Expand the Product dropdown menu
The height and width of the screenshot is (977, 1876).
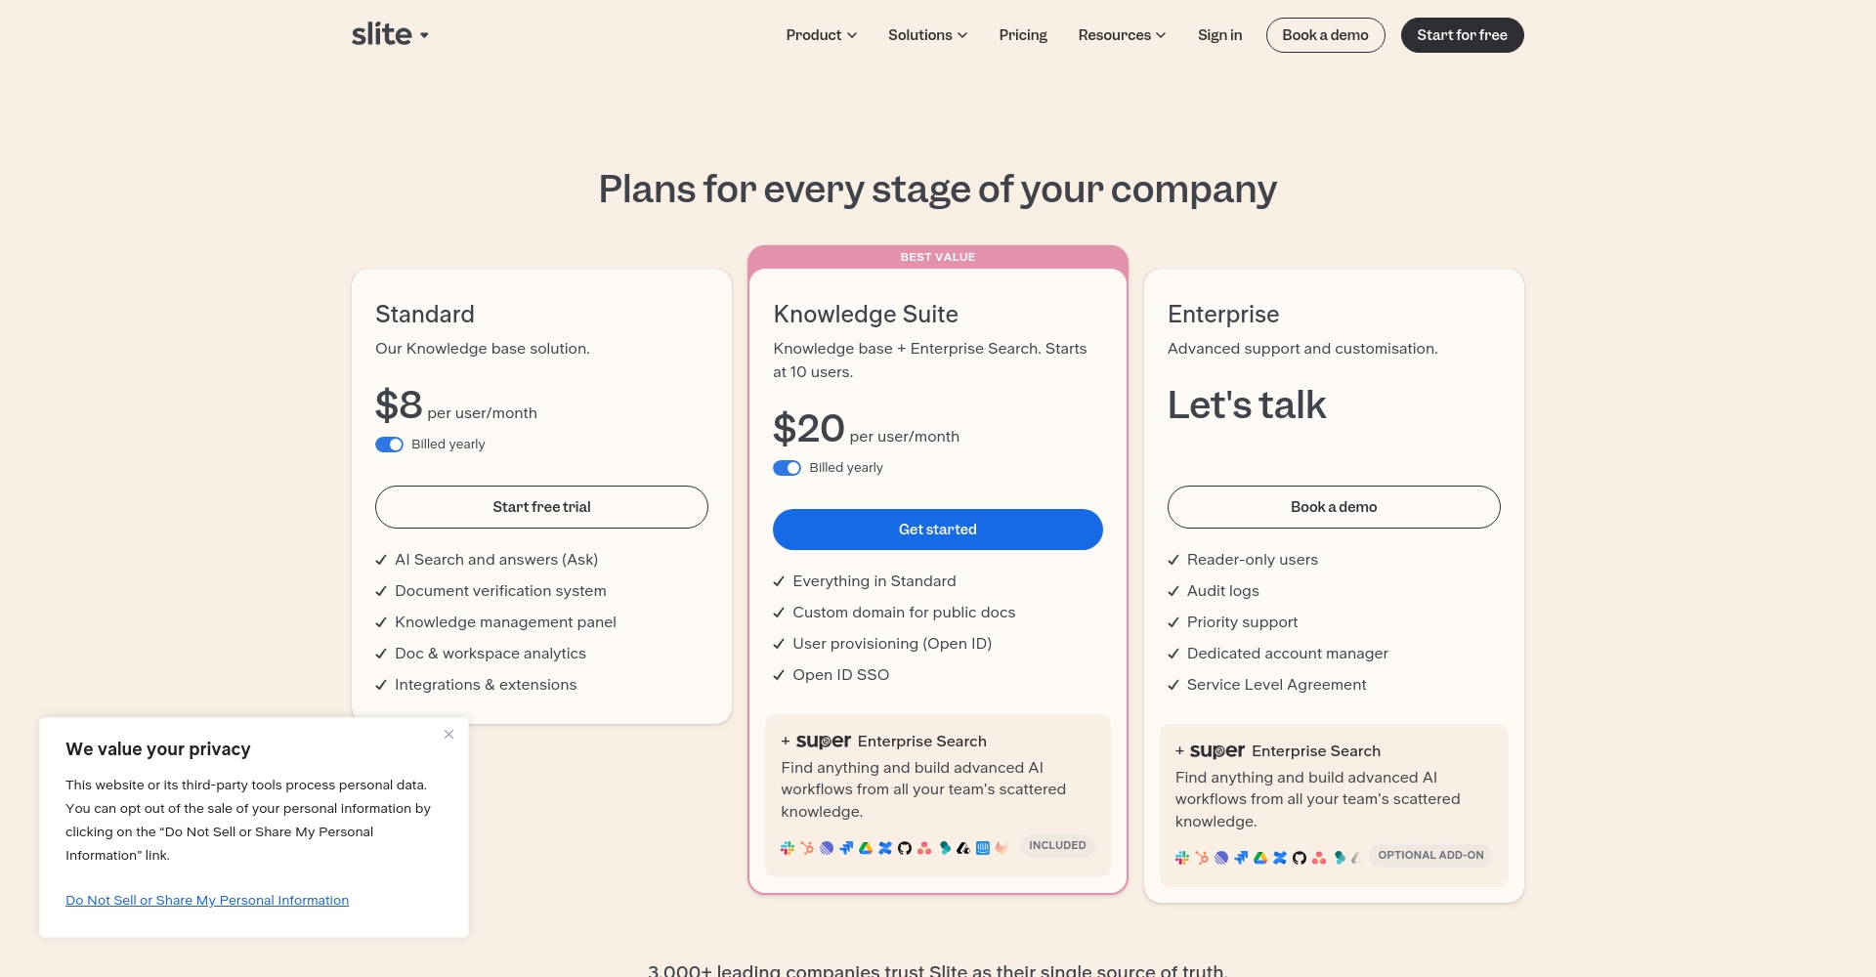pos(821,35)
